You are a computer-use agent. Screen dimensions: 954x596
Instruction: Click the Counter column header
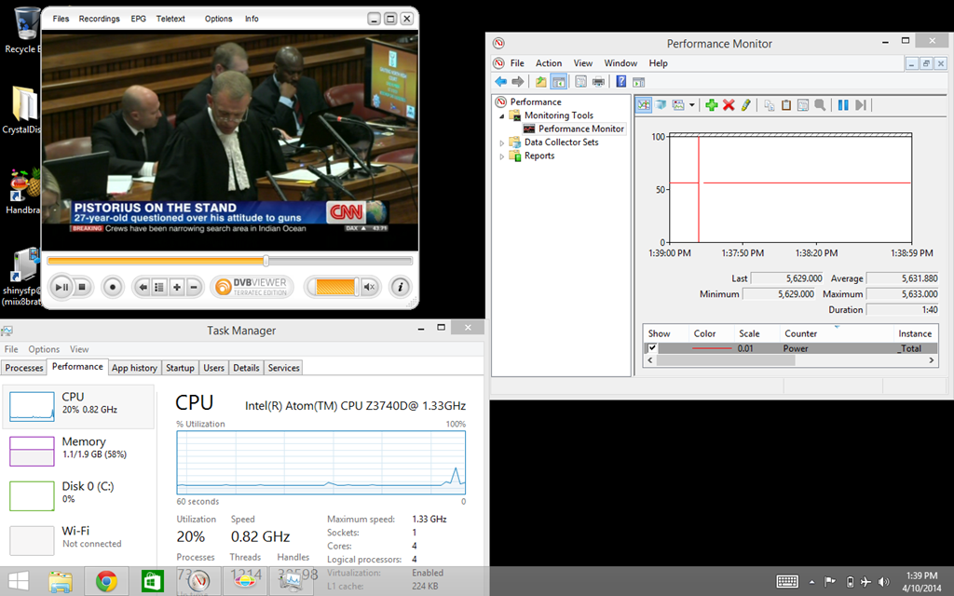pyautogui.click(x=800, y=333)
